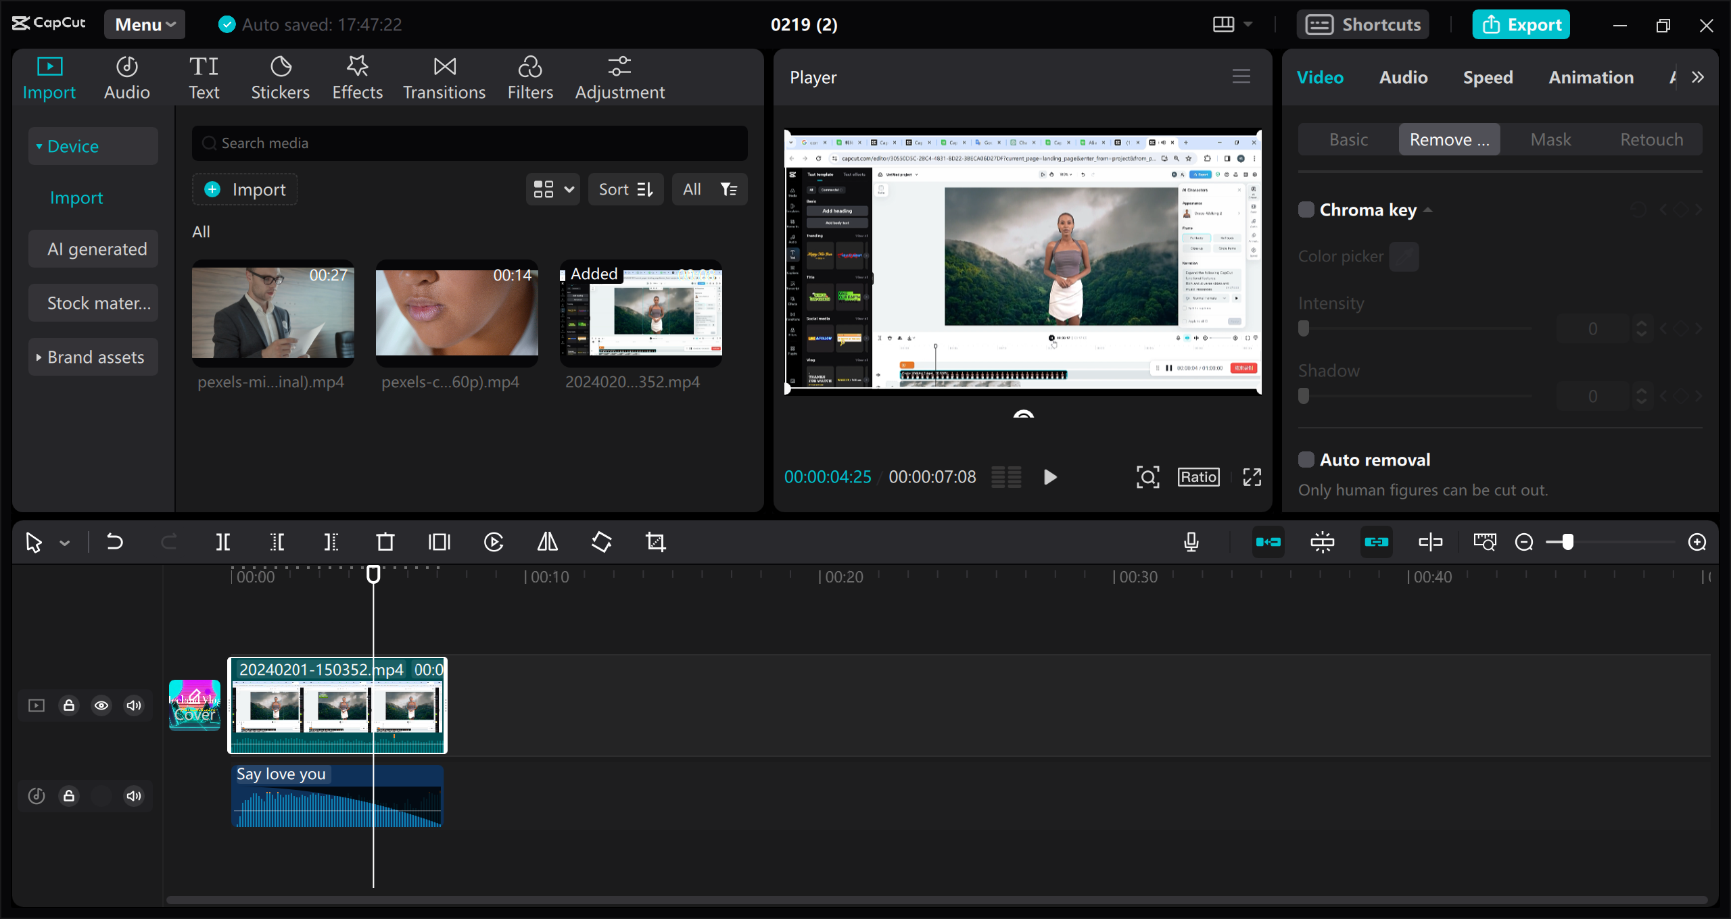Open the Effects panel
The image size is (1731, 919).
[x=357, y=76]
